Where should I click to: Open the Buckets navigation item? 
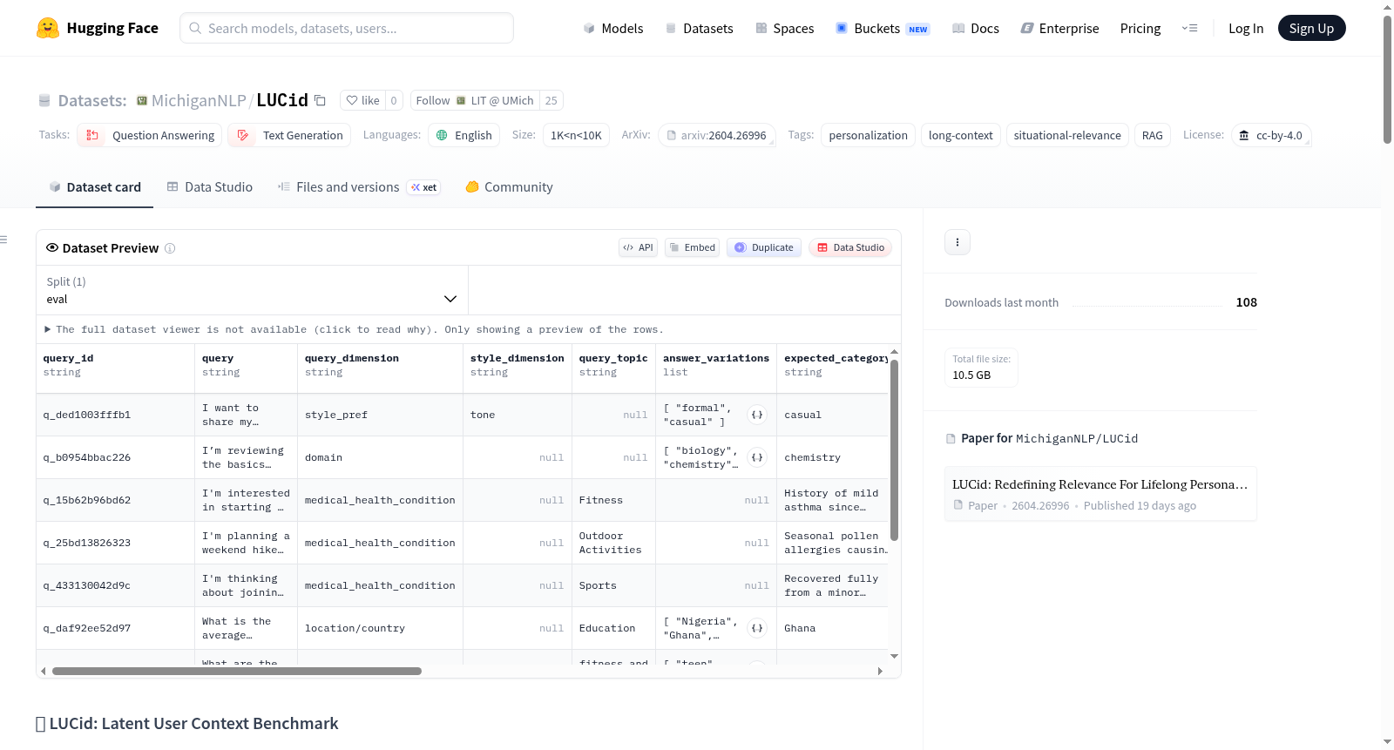(x=883, y=28)
